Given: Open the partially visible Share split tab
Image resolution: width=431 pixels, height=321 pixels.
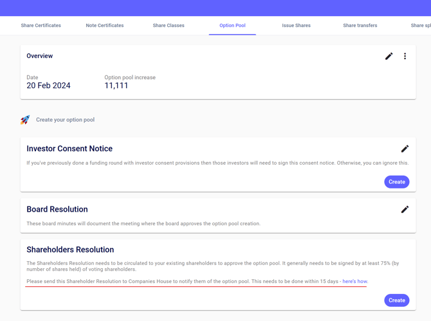Looking at the screenshot, I should [x=420, y=26].
